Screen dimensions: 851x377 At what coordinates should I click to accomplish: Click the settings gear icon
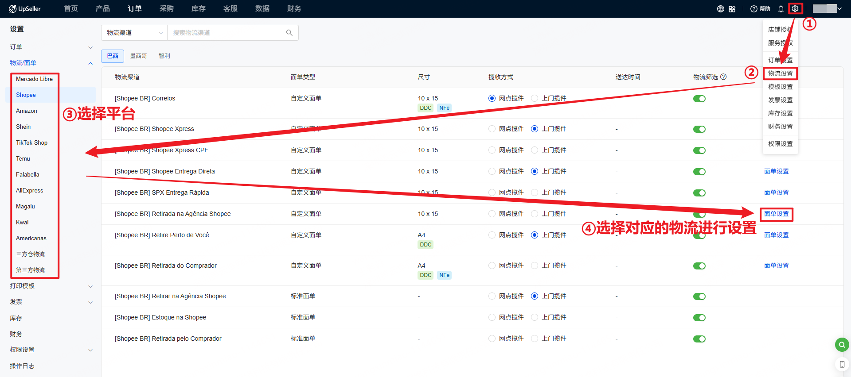[x=795, y=9]
